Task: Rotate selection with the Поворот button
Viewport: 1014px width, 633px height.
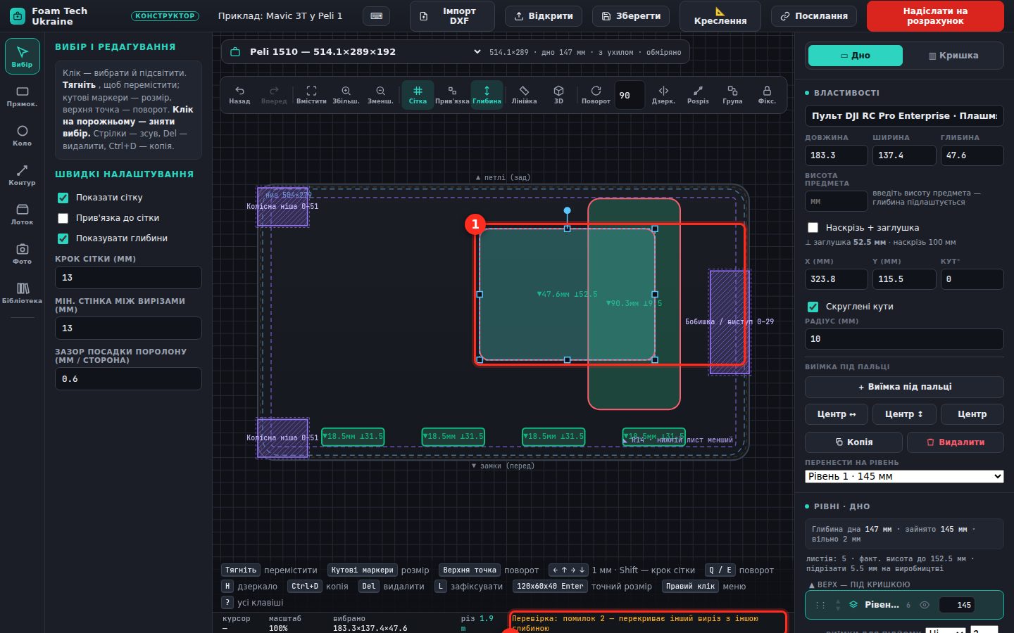Action: pyautogui.click(x=596, y=95)
